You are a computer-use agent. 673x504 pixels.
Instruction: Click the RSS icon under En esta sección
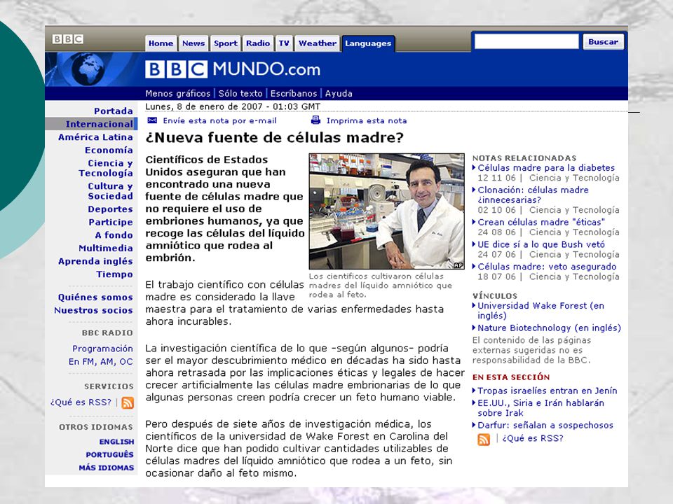coord(483,440)
